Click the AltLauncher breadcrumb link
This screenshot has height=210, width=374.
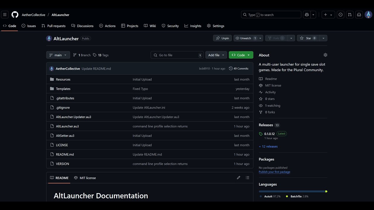[x=60, y=15]
